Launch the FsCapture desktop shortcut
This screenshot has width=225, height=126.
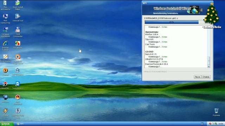(x=18, y=45)
